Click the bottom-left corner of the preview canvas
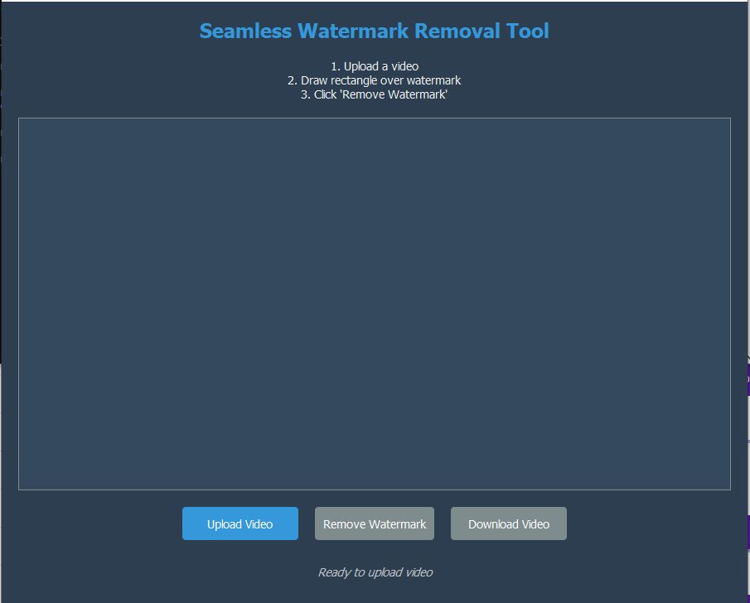 [x=21, y=488]
